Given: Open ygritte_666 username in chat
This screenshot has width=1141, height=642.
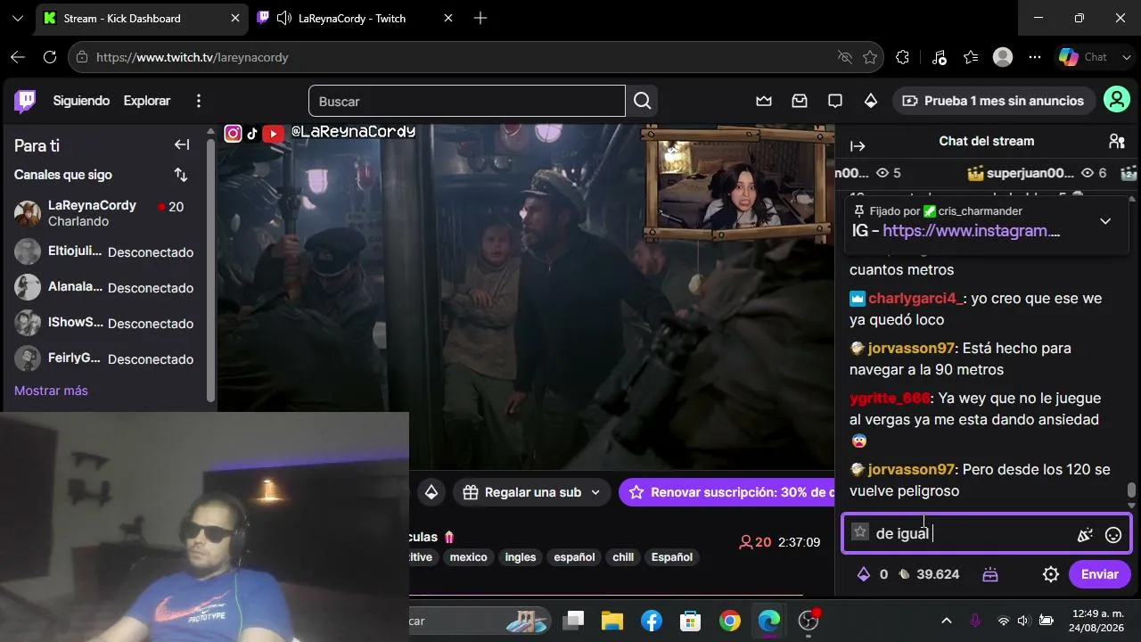Looking at the screenshot, I should point(891,398).
